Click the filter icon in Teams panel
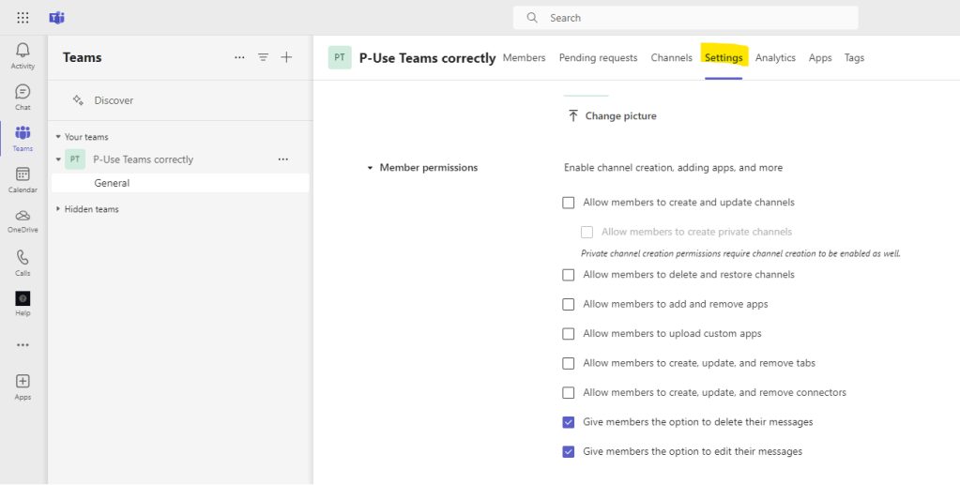The height and width of the screenshot is (485, 960). coord(264,57)
